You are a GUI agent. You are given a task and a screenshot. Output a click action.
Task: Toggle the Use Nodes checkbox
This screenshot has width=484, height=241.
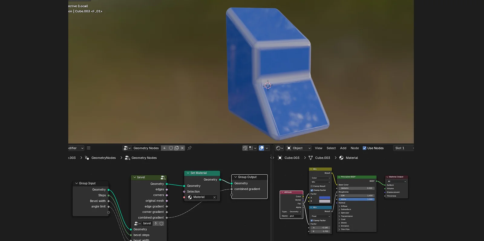coord(365,148)
